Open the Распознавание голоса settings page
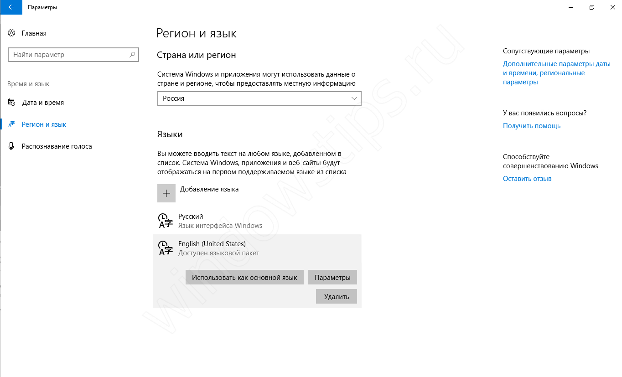 (57, 146)
